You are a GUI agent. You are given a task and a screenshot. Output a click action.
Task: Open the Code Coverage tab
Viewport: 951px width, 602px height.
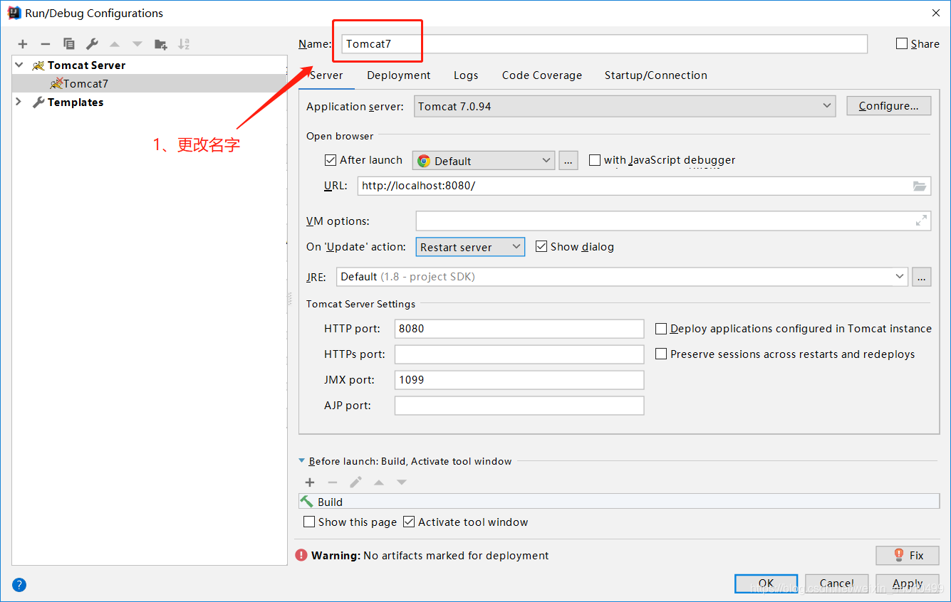tap(542, 75)
